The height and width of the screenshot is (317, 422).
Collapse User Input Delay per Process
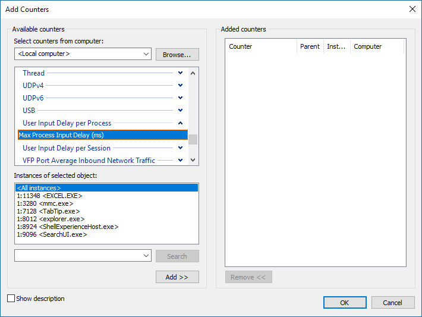[180, 123]
